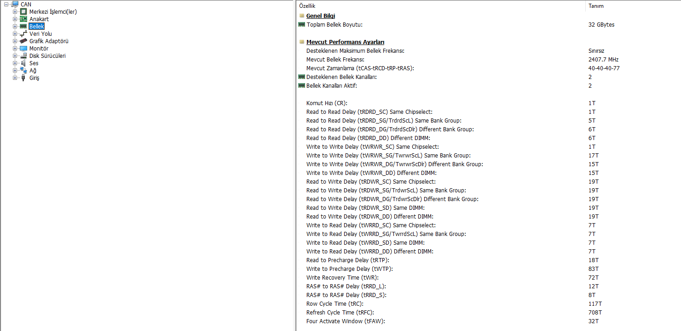Select Write to Precharge Delay (tWTP) row

(x=489, y=269)
